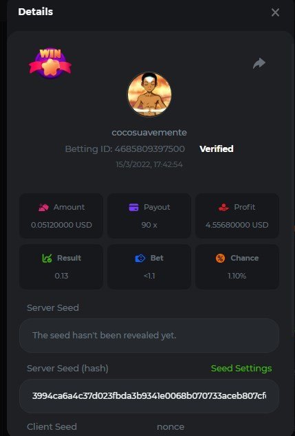The width and height of the screenshot is (295, 436).
Task: Click the Result chart icon
Action: click(x=47, y=258)
